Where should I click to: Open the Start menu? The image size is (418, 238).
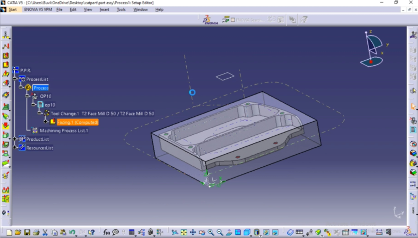pos(13,9)
